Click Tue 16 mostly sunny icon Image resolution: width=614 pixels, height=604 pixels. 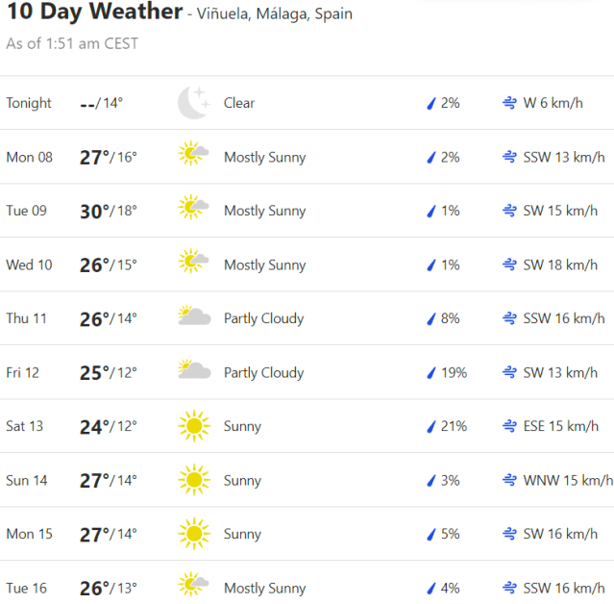coord(193,587)
